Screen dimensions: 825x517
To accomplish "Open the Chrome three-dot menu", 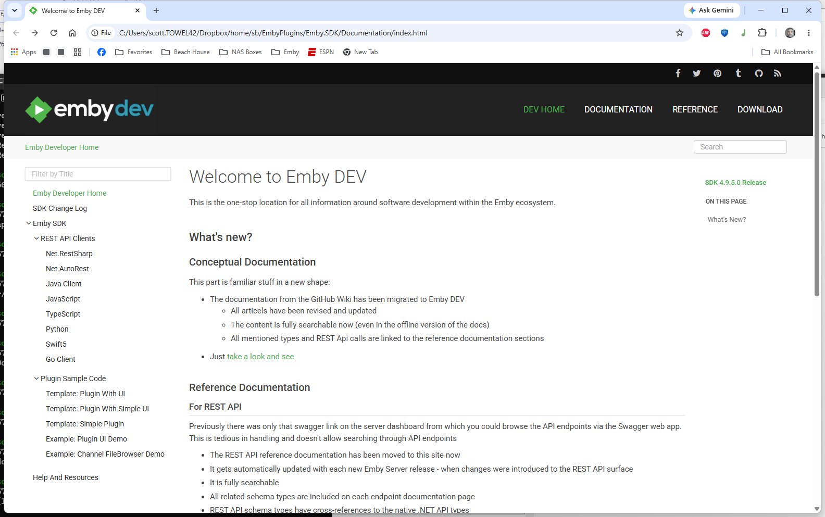I will [809, 33].
